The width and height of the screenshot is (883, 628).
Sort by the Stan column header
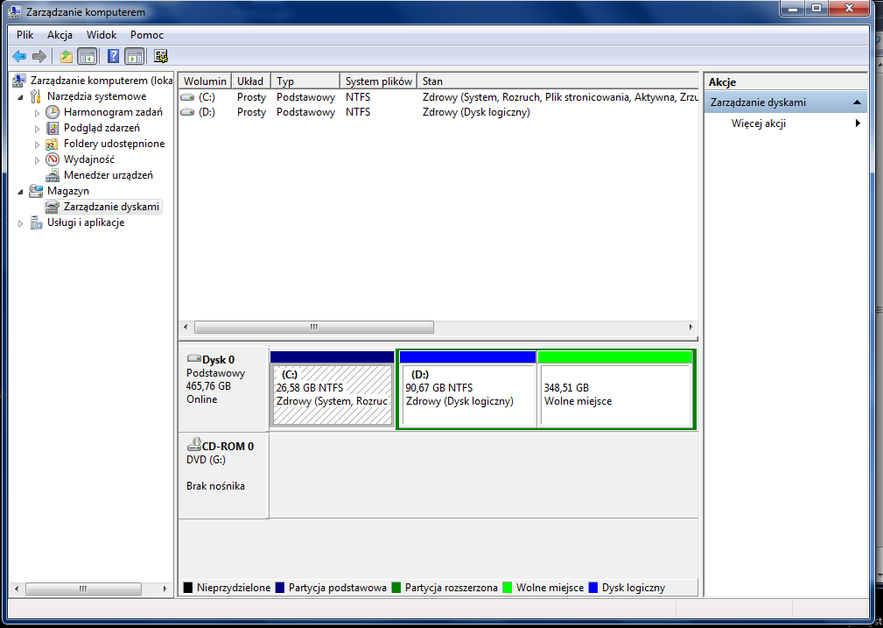pyautogui.click(x=557, y=81)
